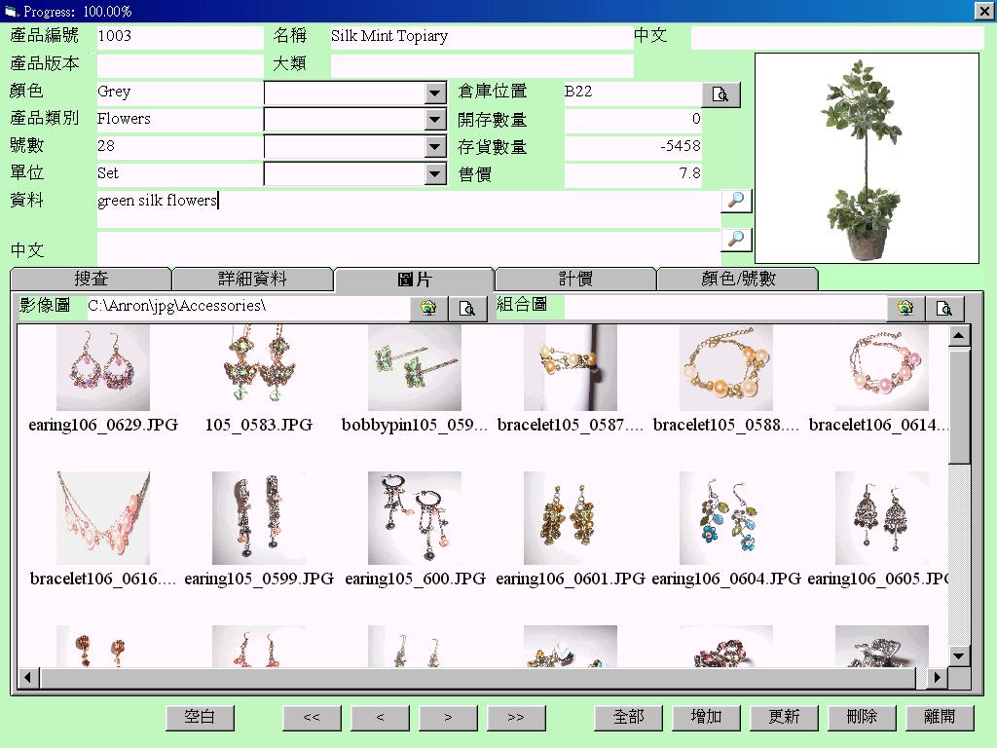
Task: Click magnifier icon beside green silk flowers field
Action: [736, 201]
